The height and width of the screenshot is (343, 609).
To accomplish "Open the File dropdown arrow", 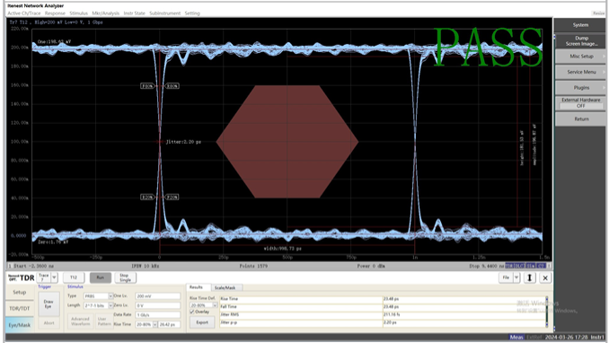I will [x=516, y=277].
